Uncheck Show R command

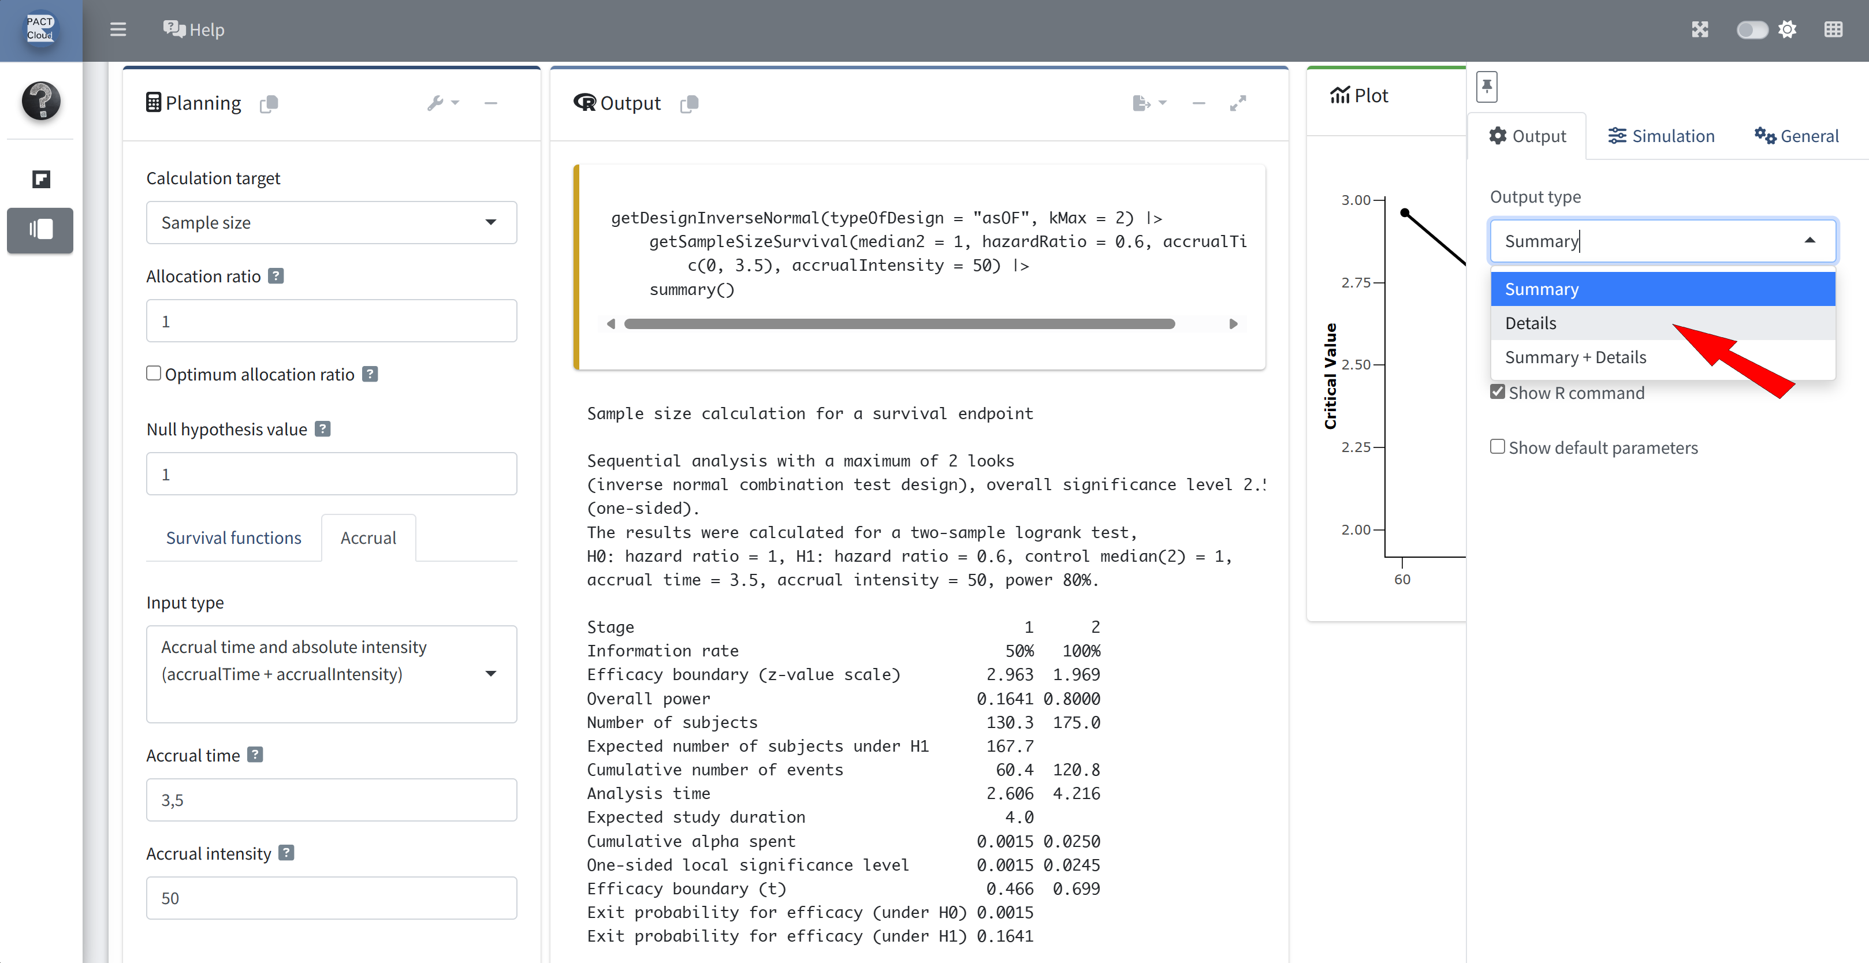[1498, 393]
